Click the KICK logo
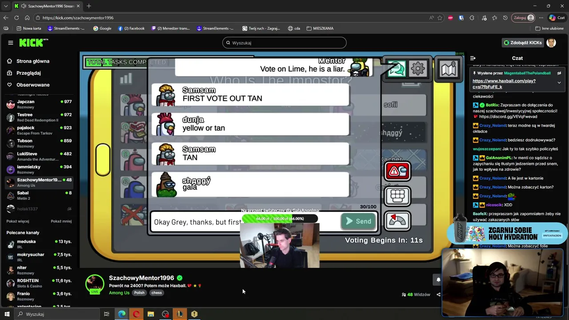The height and width of the screenshot is (320, 569). (x=33, y=43)
